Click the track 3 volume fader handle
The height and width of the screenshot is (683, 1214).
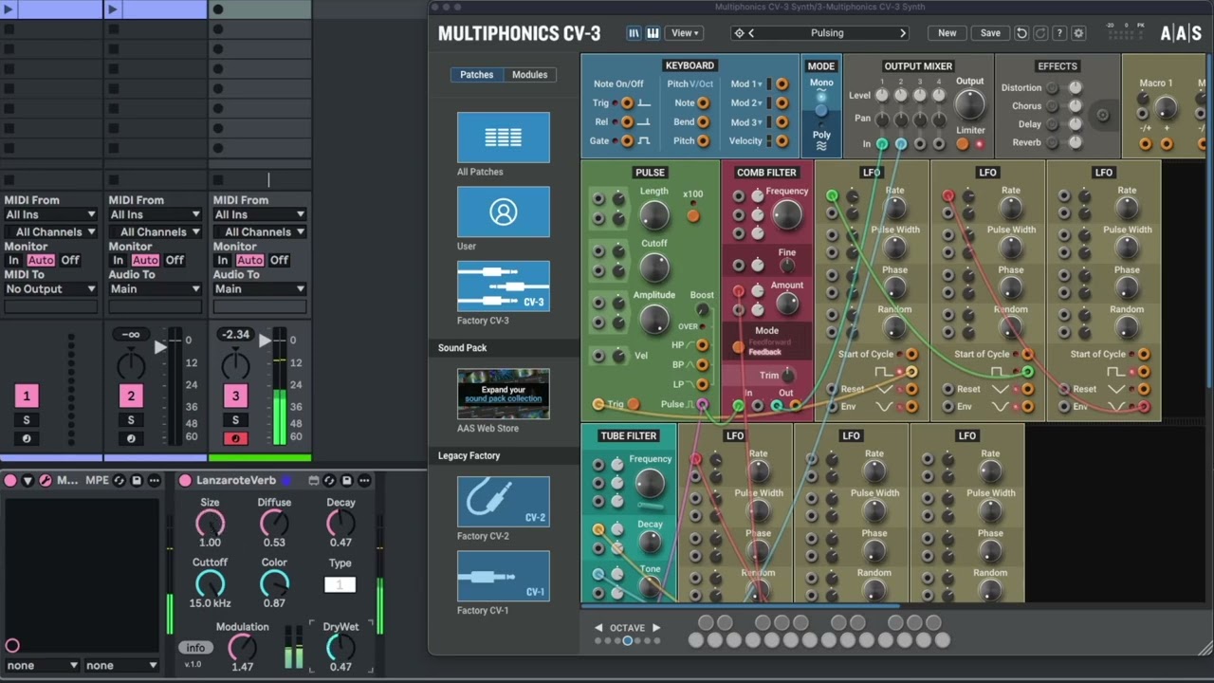click(x=265, y=341)
